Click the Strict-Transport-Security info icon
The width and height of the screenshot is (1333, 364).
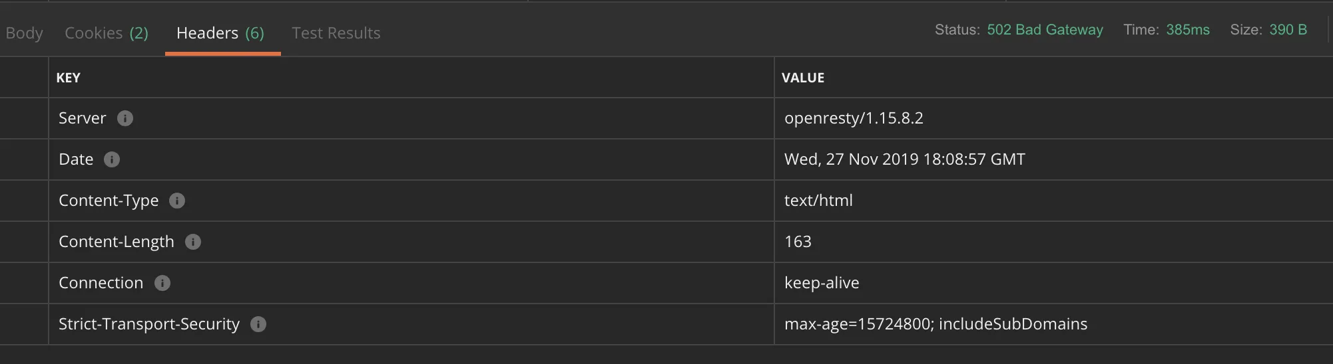click(258, 324)
